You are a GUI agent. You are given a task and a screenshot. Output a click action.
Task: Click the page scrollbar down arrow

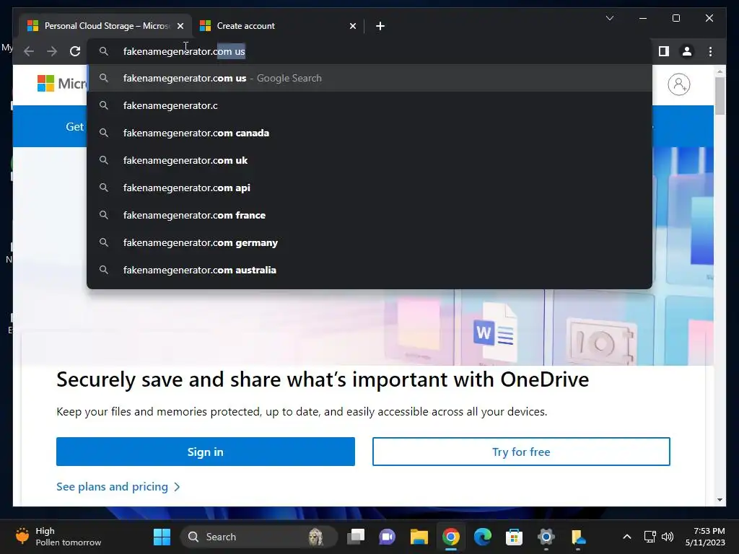[x=720, y=500]
